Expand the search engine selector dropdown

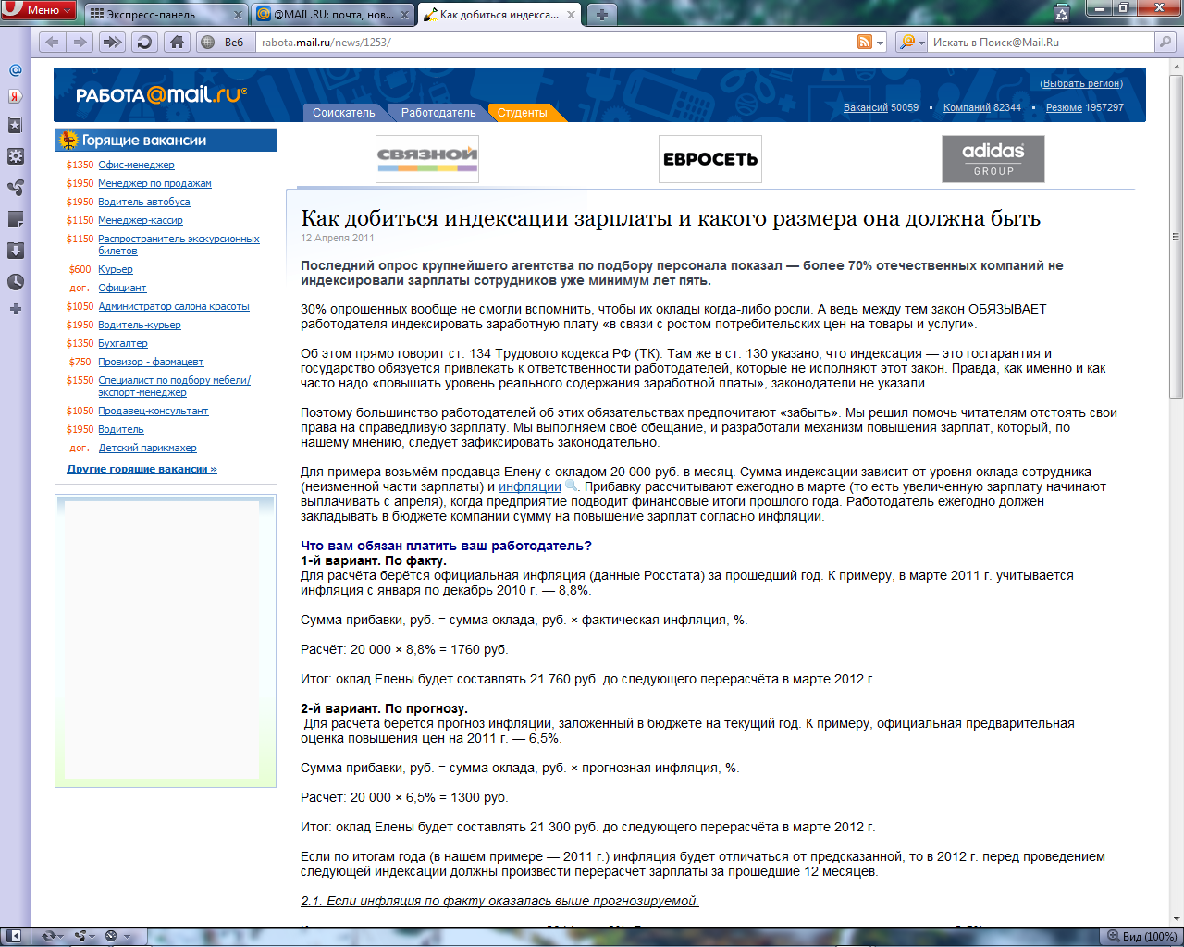[912, 42]
